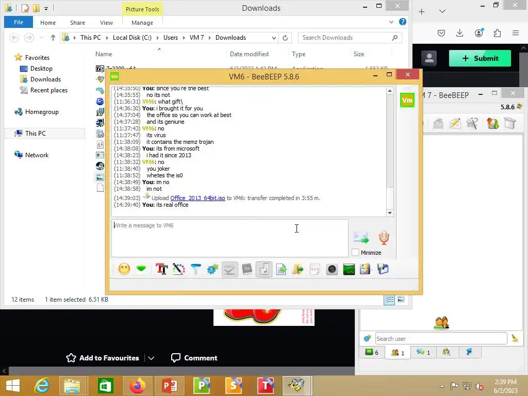This screenshot has width=528, height=396.
Task: Open the View ribbon tab
Action: click(106, 23)
